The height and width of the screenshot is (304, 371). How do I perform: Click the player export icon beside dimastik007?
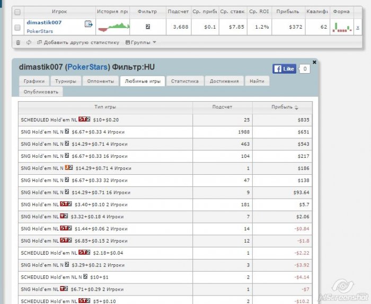tap(89, 24)
